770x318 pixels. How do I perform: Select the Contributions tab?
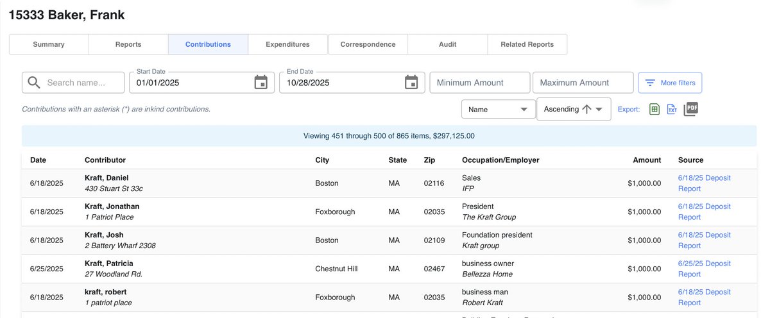[x=208, y=44]
